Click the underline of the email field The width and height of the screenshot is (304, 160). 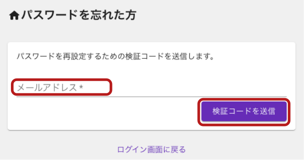(151, 96)
